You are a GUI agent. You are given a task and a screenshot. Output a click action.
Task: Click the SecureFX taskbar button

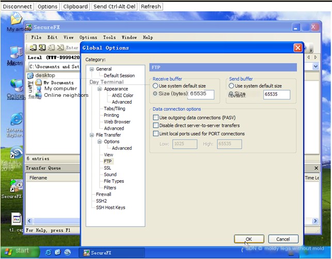pyautogui.click(x=112, y=253)
